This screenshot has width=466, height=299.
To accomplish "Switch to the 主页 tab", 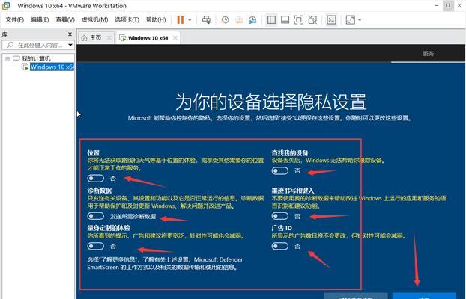I will pyautogui.click(x=95, y=37).
